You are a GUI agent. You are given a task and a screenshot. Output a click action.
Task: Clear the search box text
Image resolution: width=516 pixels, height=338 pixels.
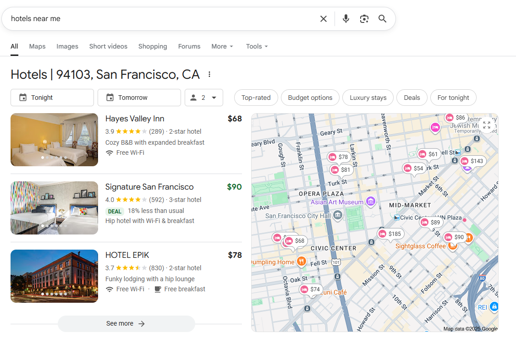coord(324,19)
